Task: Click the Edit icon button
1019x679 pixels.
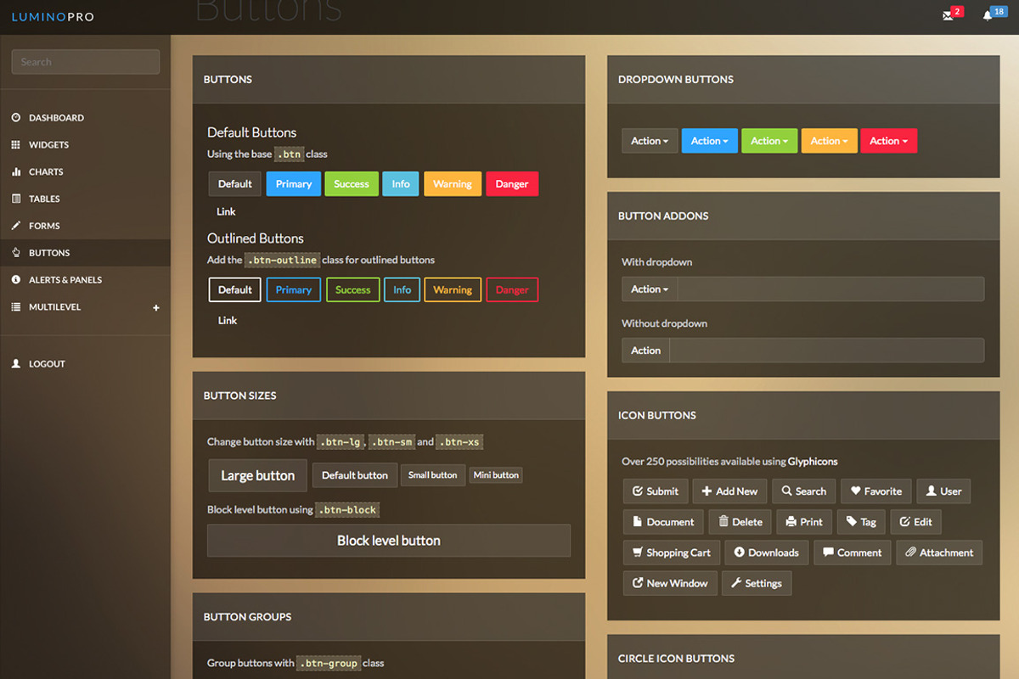Action: (916, 522)
